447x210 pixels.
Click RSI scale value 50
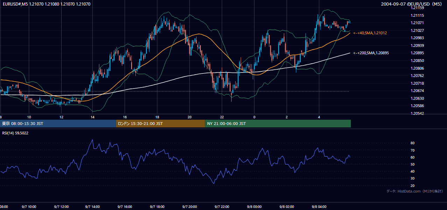(413, 164)
